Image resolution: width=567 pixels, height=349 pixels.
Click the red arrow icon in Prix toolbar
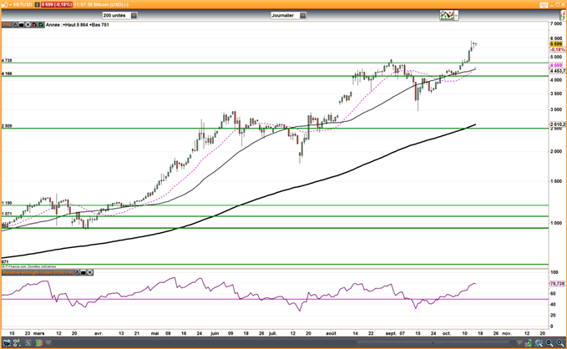(34, 24)
